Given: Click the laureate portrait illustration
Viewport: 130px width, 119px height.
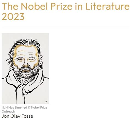Looking at the screenshot, I should (x=25, y=69).
